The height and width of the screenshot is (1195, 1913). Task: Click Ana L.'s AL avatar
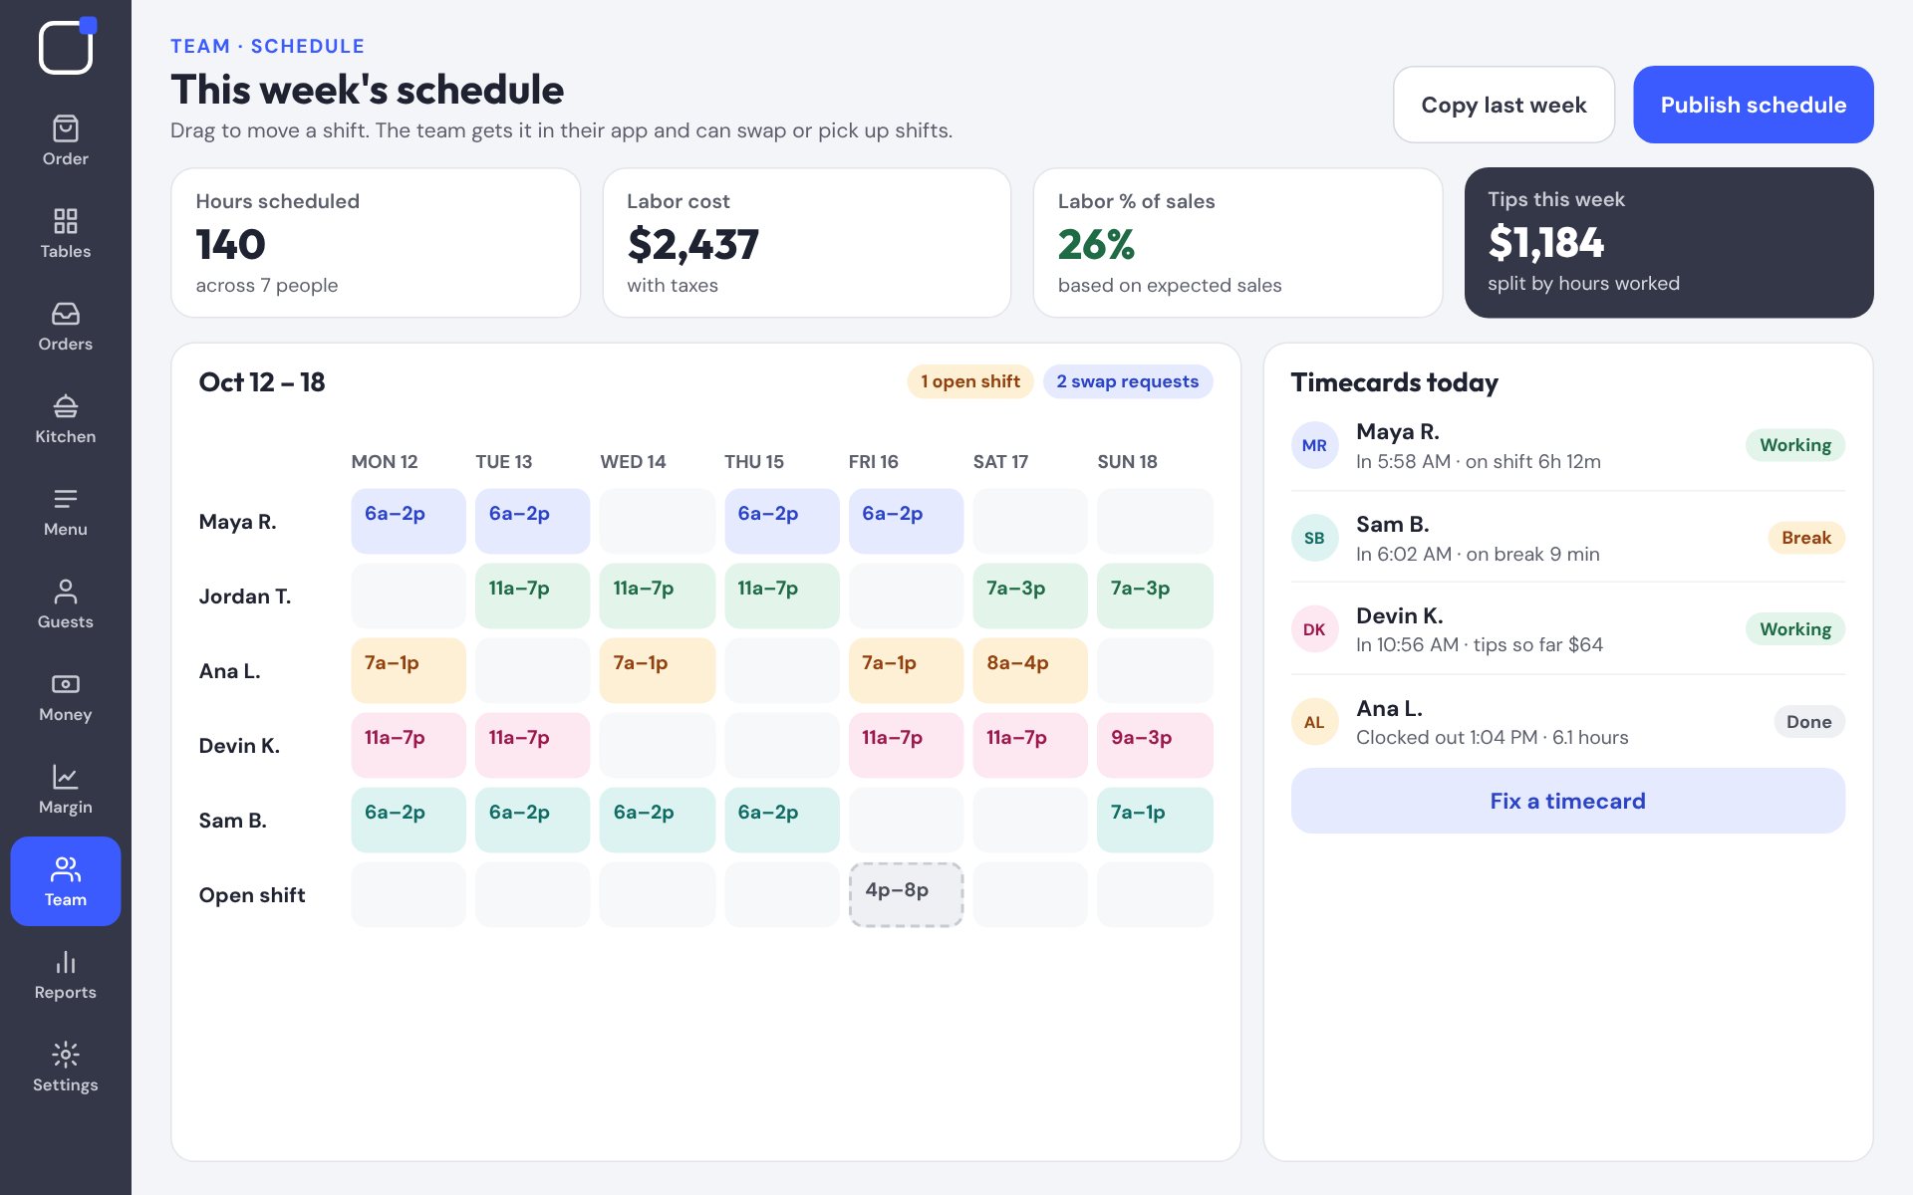(1314, 722)
